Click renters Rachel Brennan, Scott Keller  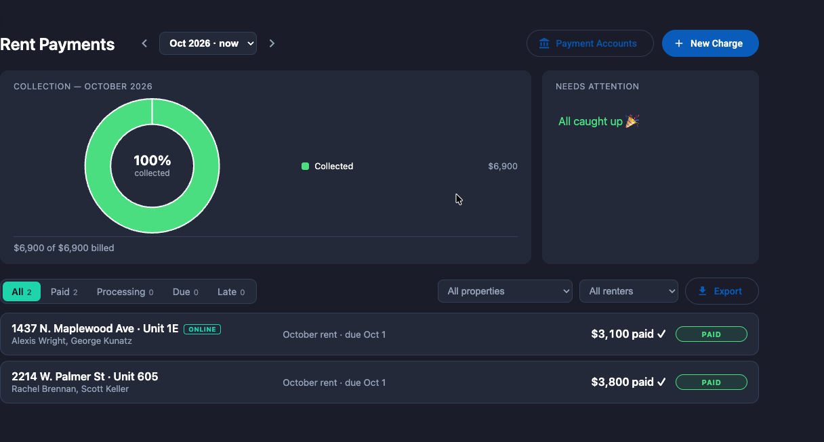point(70,389)
